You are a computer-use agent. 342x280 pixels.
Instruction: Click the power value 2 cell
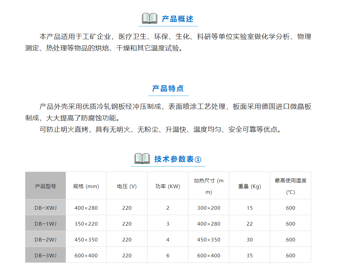pyautogui.click(x=168, y=208)
